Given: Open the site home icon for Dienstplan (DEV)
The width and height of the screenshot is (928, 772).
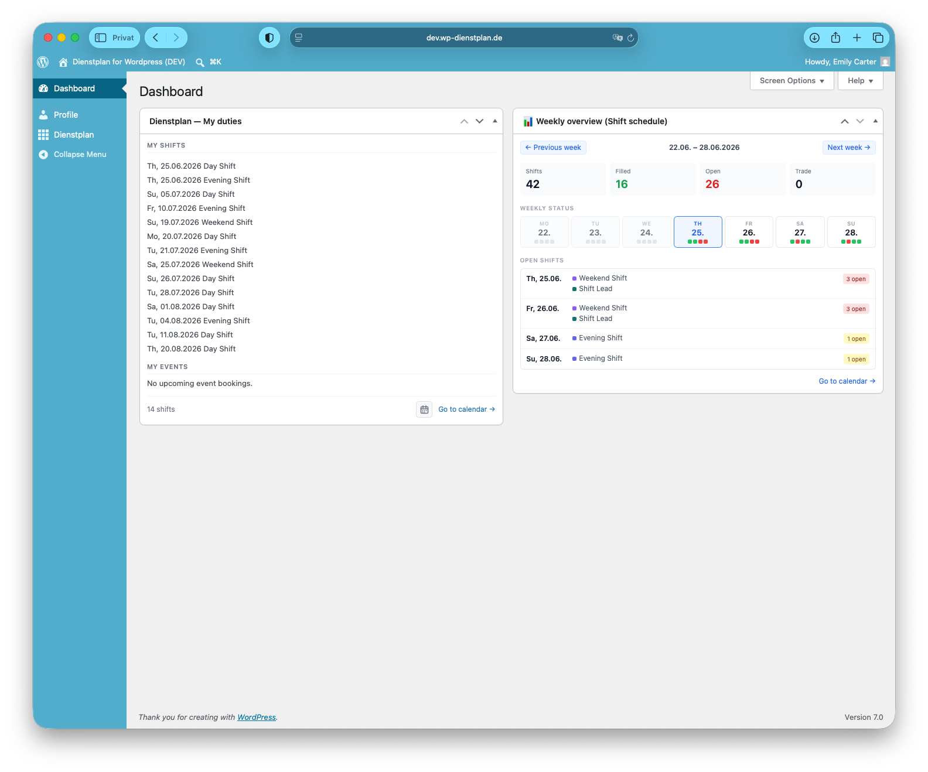Looking at the screenshot, I should pyautogui.click(x=63, y=62).
